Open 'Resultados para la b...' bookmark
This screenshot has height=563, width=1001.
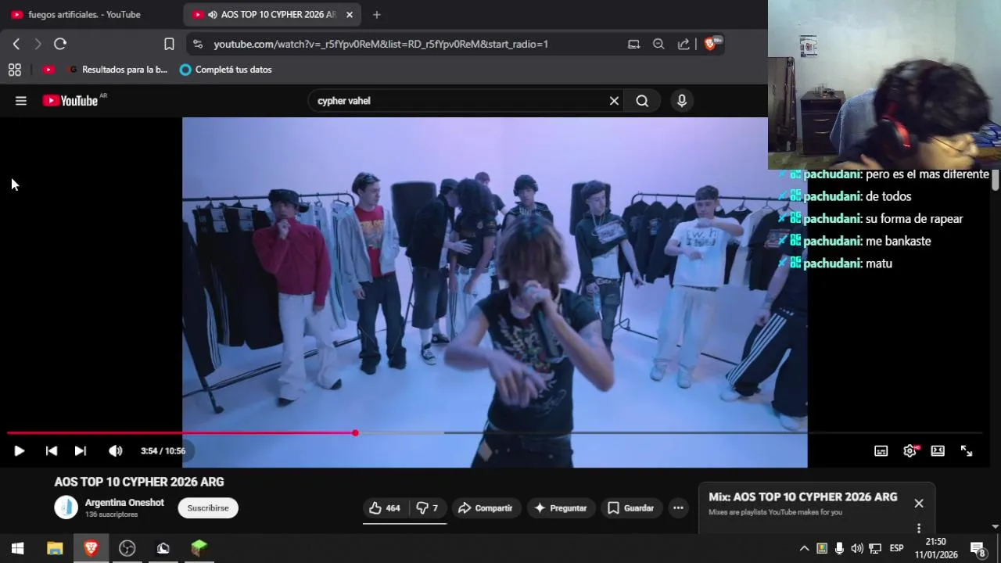click(x=119, y=70)
